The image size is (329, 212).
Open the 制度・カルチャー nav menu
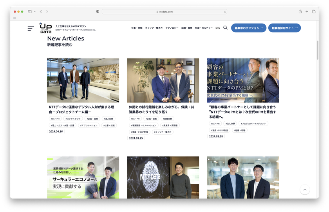(204, 28)
